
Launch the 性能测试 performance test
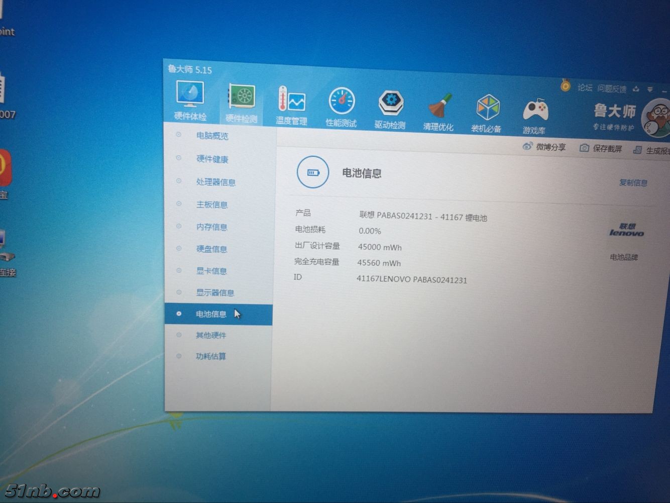[342, 105]
